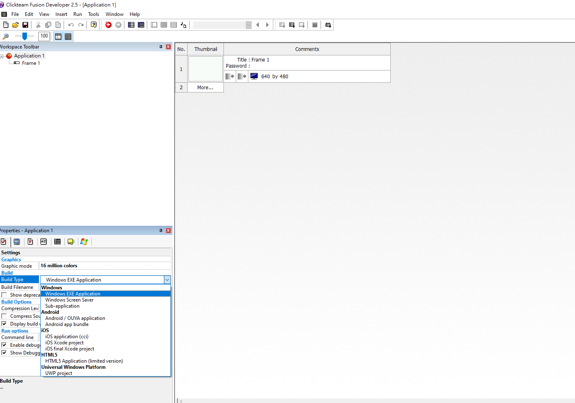Open the Settings properties tab icon
The image size is (575, 403).
(3, 242)
